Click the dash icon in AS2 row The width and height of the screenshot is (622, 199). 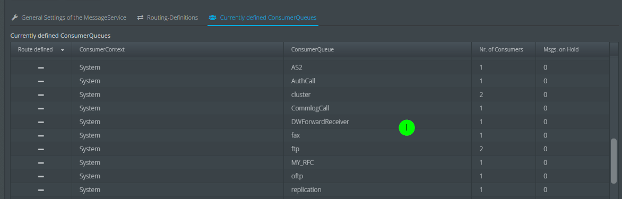click(41, 68)
